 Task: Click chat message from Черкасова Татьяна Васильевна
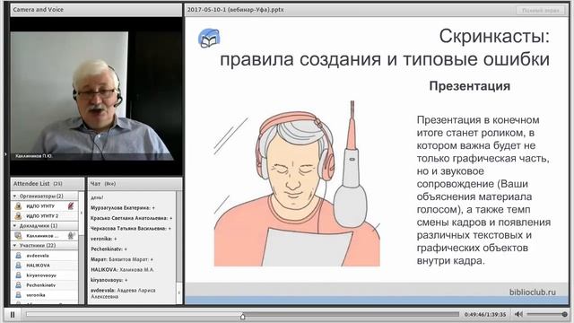131,228
